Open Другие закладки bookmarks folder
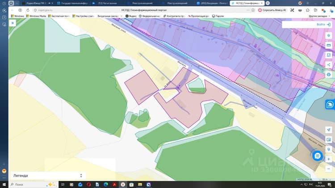The width and height of the screenshot is (335, 188). pyautogui.click(x=319, y=16)
